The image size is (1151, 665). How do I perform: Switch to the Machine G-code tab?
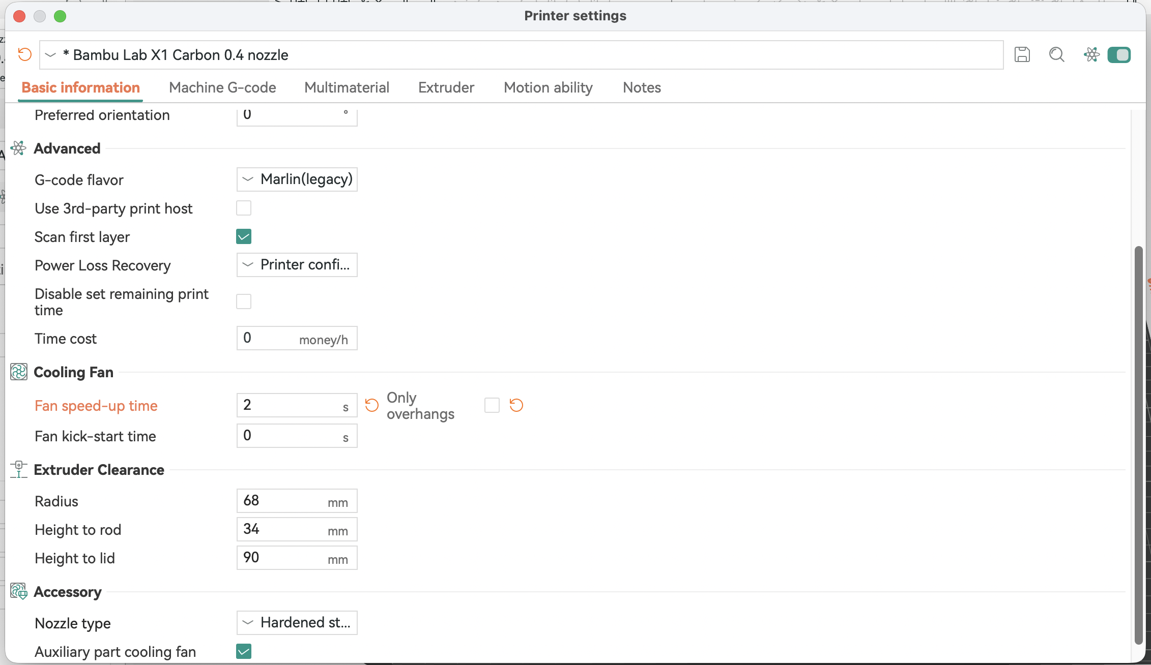(x=222, y=87)
